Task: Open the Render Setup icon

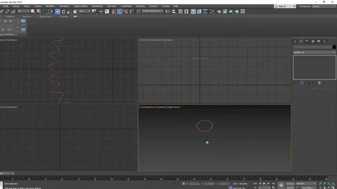Action: click(219, 12)
